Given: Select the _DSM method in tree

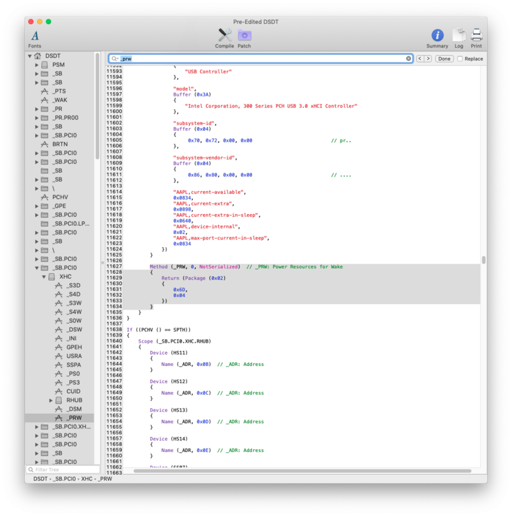Looking at the screenshot, I should (x=74, y=409).
